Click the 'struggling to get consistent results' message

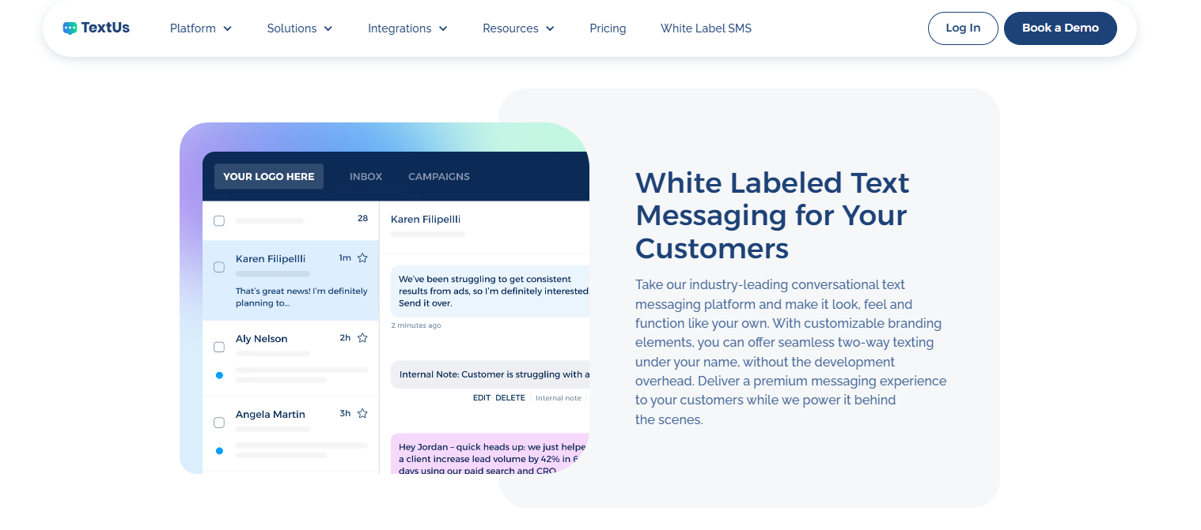coord(491,291)
